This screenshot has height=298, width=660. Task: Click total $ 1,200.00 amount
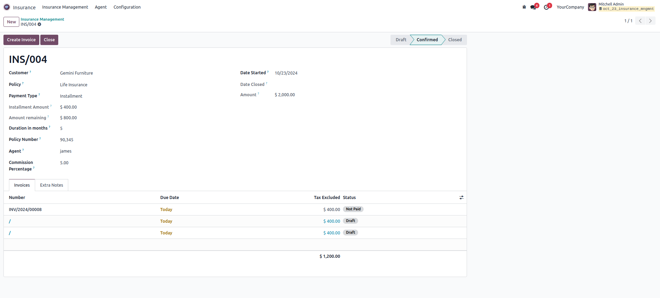pos(330,256)
